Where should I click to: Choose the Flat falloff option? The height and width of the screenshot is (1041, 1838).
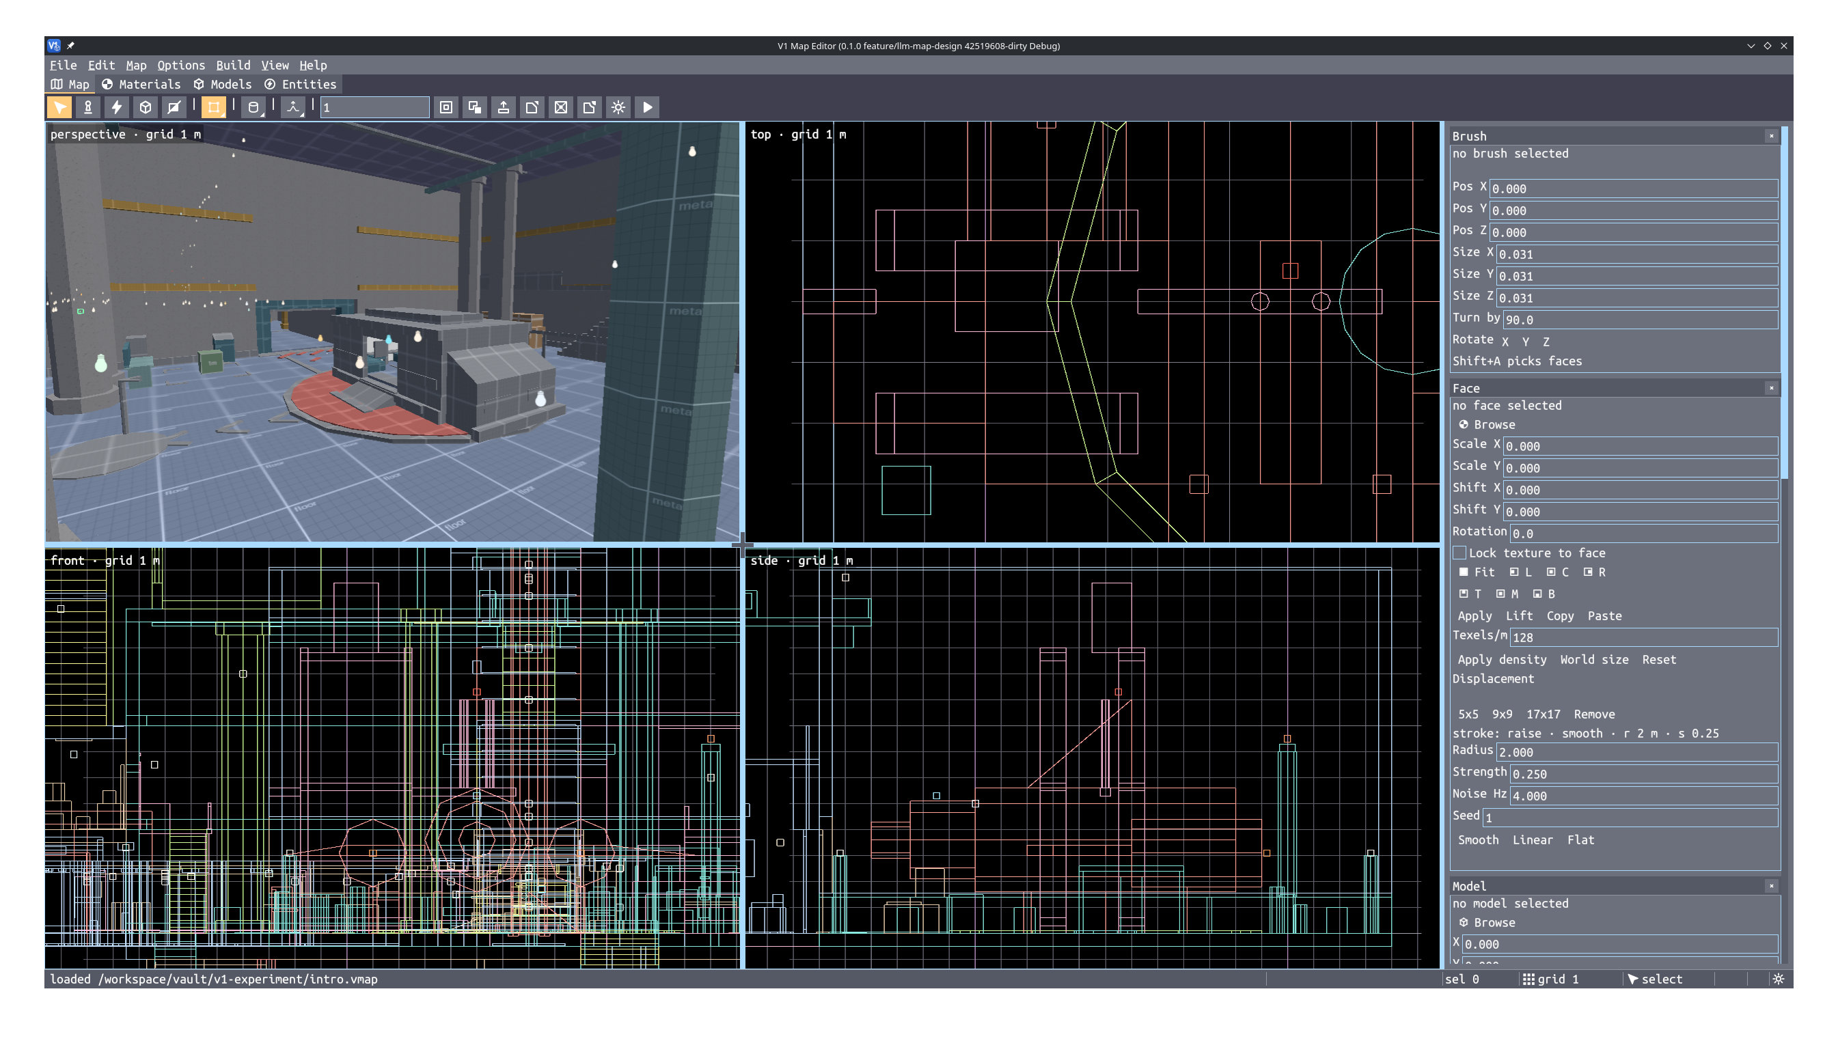1580,840
